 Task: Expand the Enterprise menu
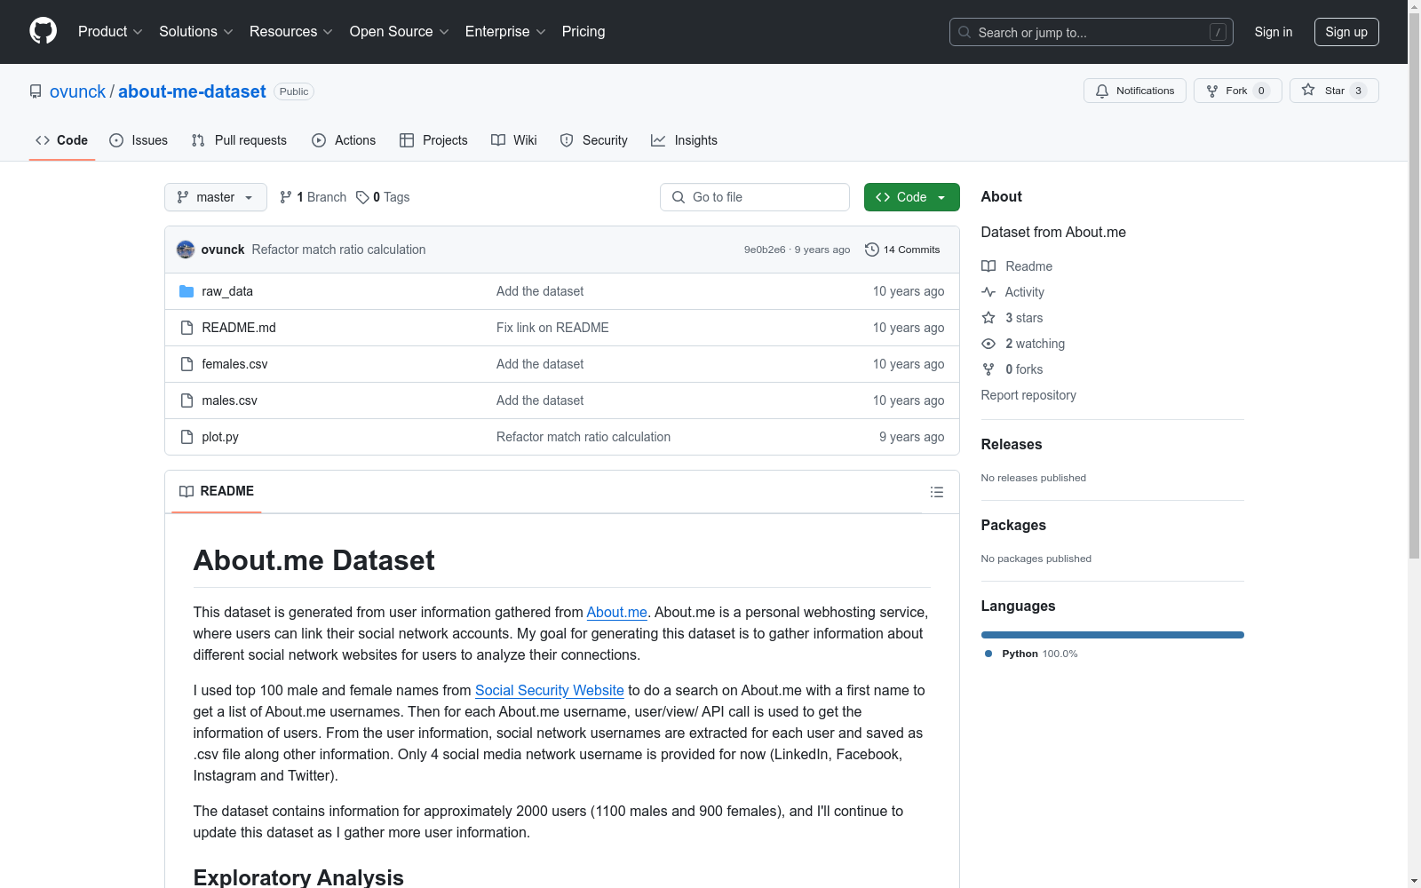click(505, 31)
